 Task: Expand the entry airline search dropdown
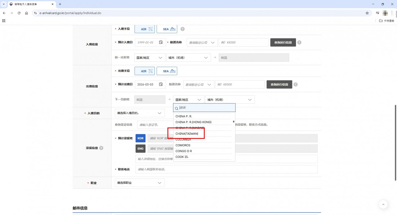point(202,43)
